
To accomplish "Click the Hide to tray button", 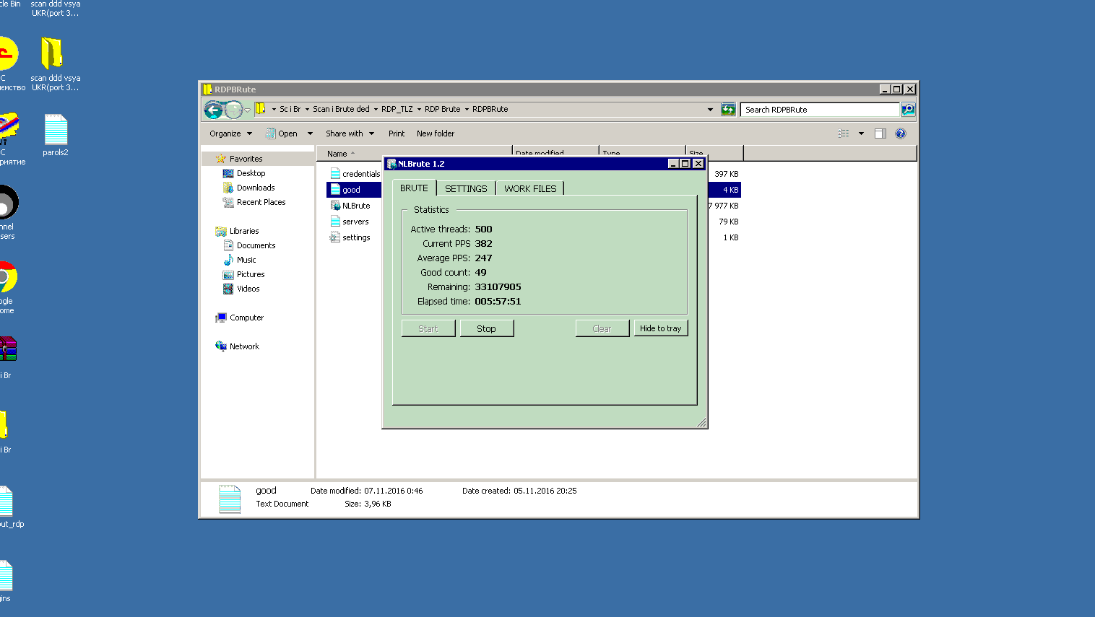I will [661, 328].
